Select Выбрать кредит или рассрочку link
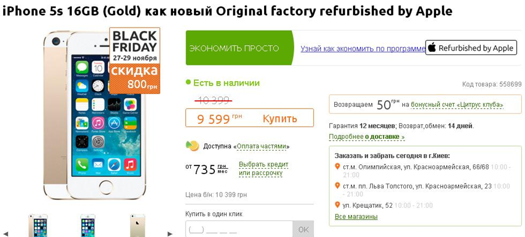Viewport: 525px width, 237px height. [263, 169]
